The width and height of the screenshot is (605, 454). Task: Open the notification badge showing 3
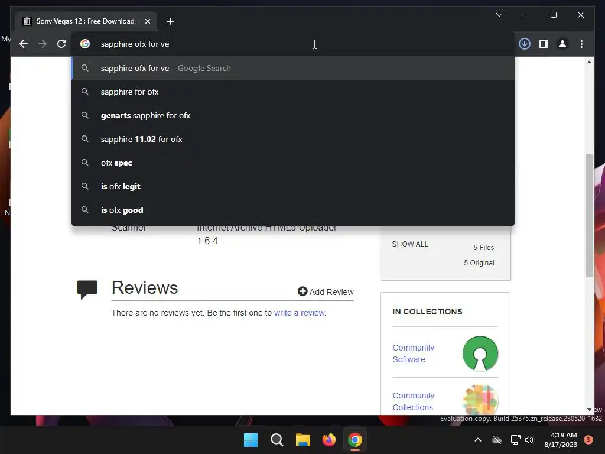[x=588, y=440]
